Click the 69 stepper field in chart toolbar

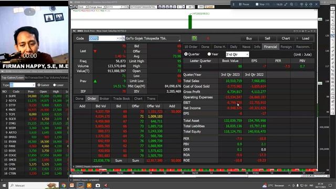[190, 7]
